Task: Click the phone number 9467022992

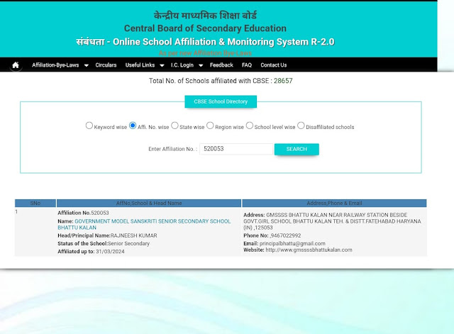Action: [285, 235]
